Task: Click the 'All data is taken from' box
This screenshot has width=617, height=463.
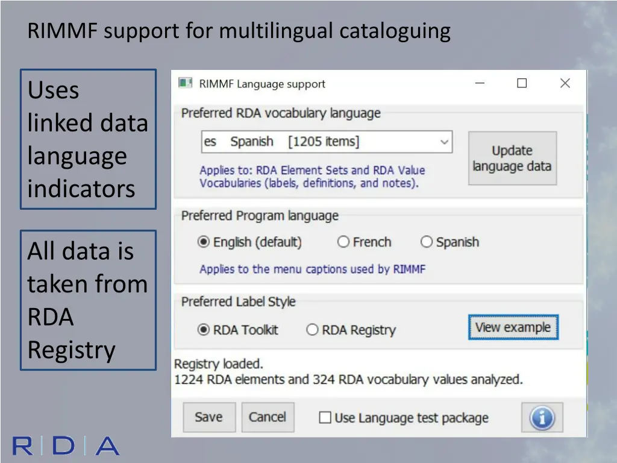Action: 88,300
